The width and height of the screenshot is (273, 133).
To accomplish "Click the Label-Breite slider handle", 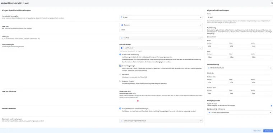I will click(x=138, y=101).
